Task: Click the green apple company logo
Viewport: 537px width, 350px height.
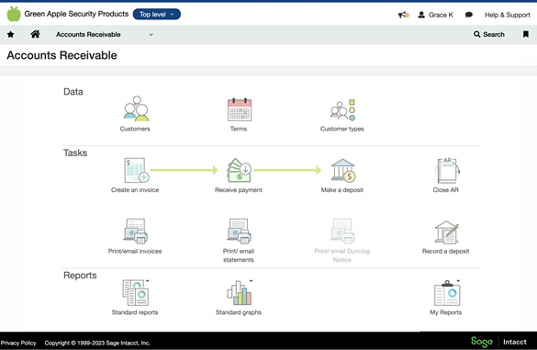Action: (x=14, y=14)
